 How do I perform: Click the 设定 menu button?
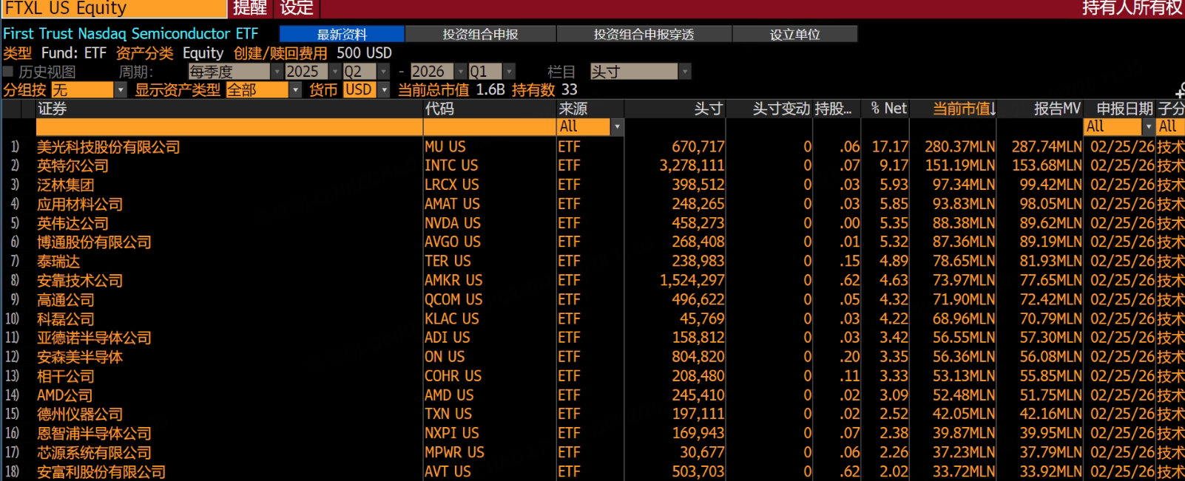(x=297, y=8)
